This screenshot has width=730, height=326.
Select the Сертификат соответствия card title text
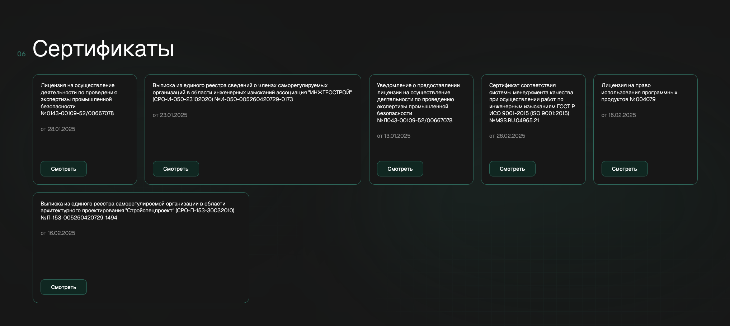pyautogui.click(x=532, y=103)
